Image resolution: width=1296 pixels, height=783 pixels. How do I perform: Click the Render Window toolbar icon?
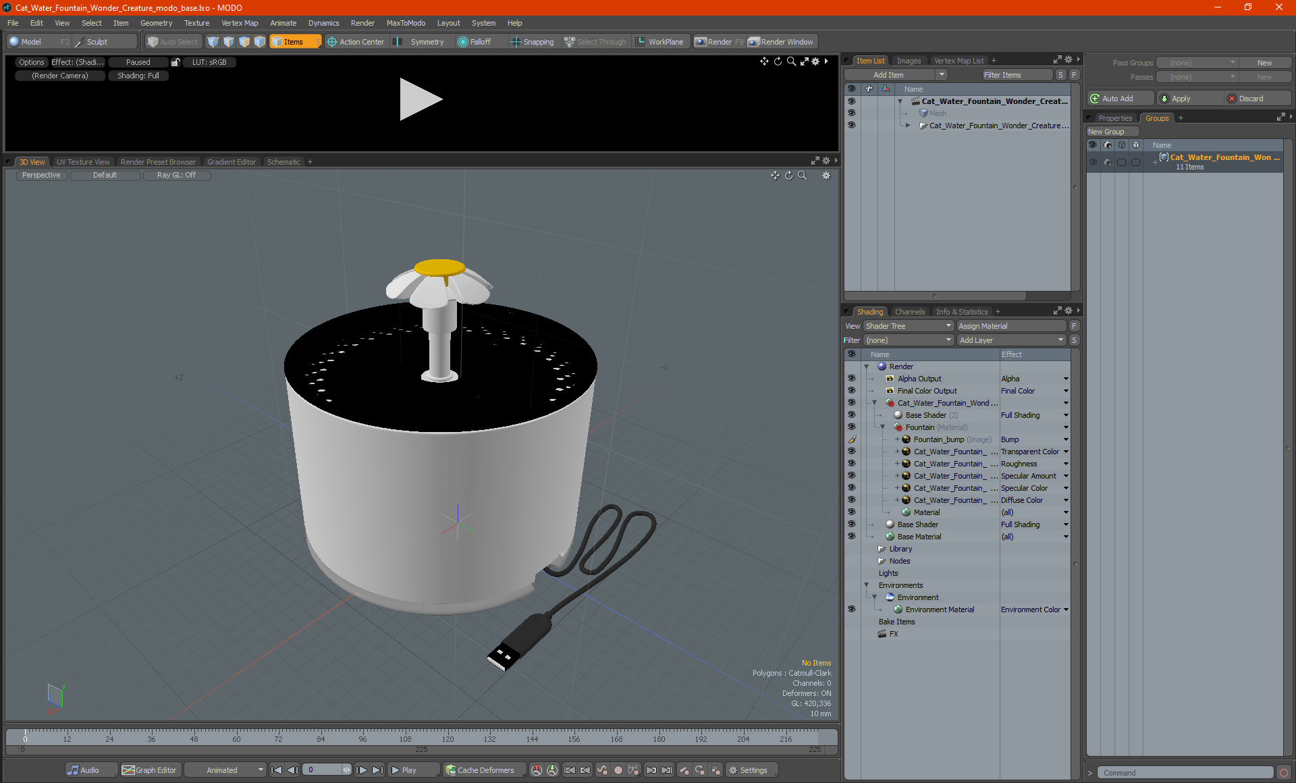(x=754, y=42)
